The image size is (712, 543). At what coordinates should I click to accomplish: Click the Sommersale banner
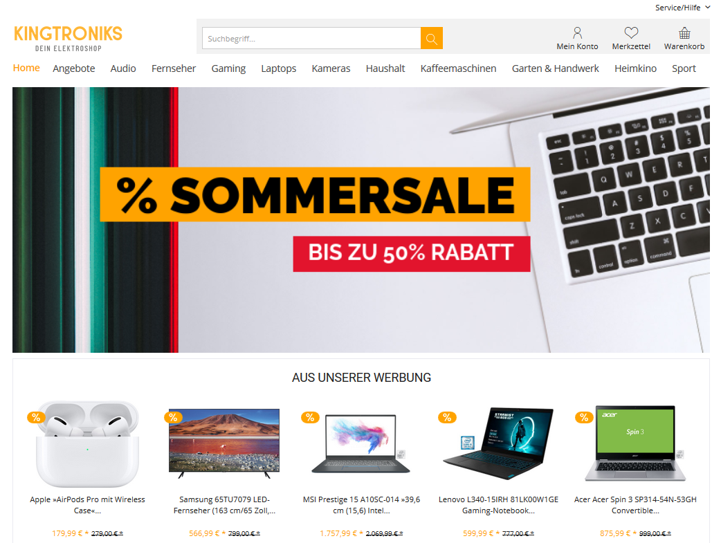click(361, 220)
